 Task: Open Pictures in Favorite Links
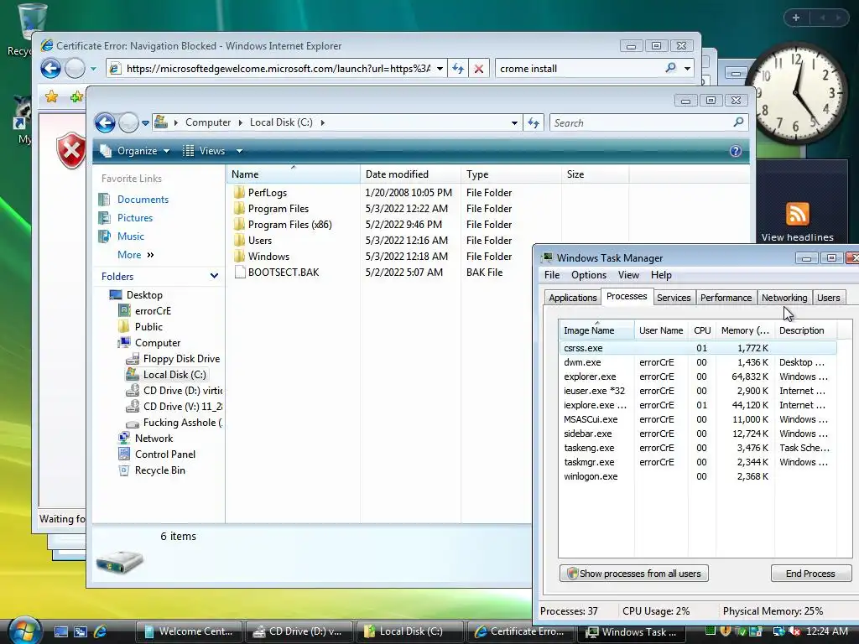pyautogui.click(x=135, y=218)
